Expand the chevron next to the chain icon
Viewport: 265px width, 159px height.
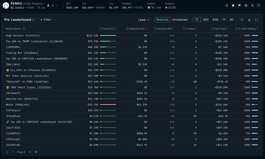57,5
